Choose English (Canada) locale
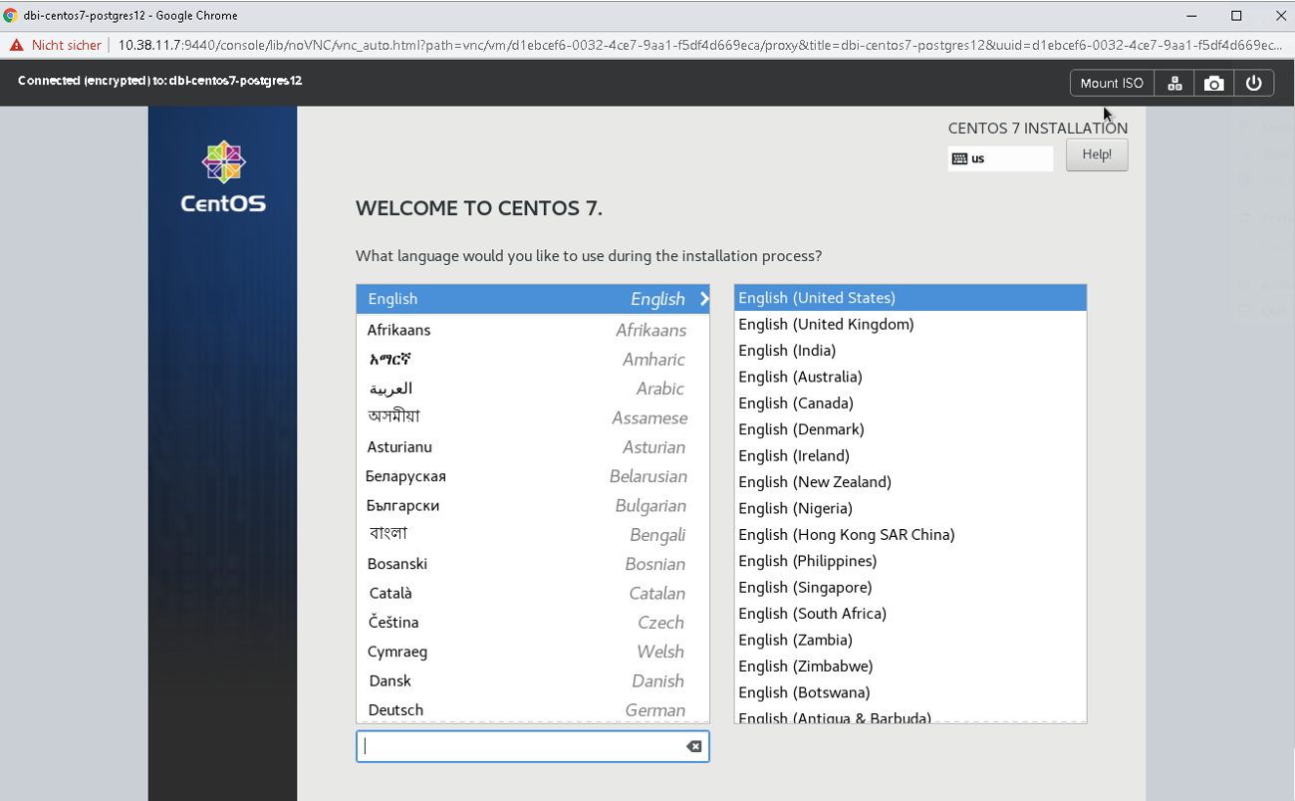1295x801 pixels. (x=910, y=403)
